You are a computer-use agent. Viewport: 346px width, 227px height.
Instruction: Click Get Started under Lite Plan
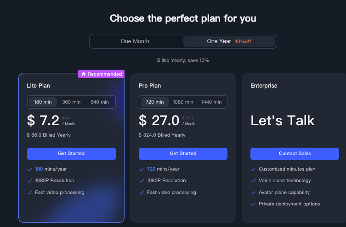click(x=71, y=154)
